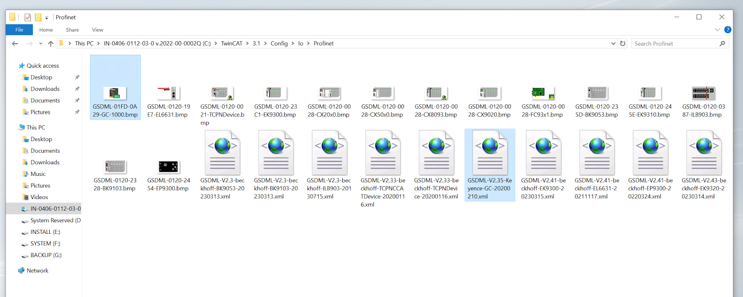Viewport: 743px width, 297px height.
Task: Select GSDML-0120-2328-BK9103.bmp file icon
Action: pos(115,167)
